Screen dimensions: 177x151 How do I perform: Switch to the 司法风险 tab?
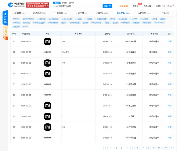[39, 13]
